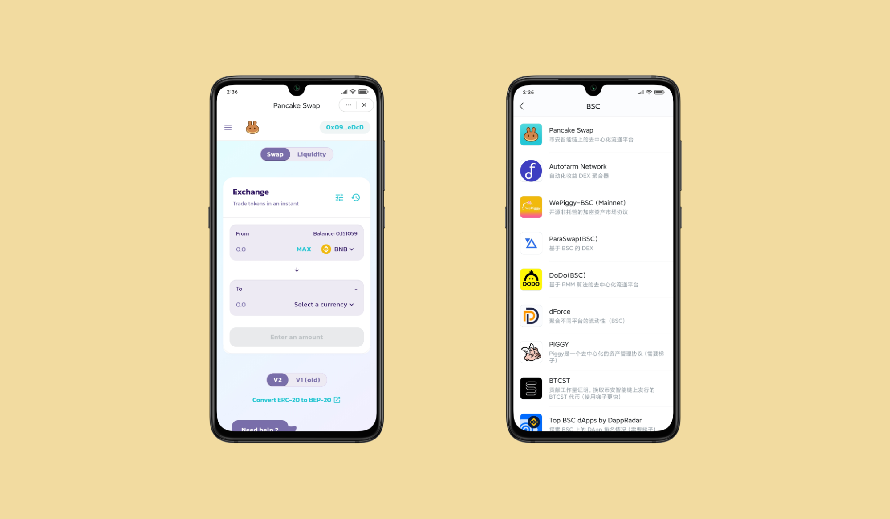The width and height of the screenshot is (890, 519).
Task: Switch to Swap tab
Action: pyautogui.click(x=274, y=154)
